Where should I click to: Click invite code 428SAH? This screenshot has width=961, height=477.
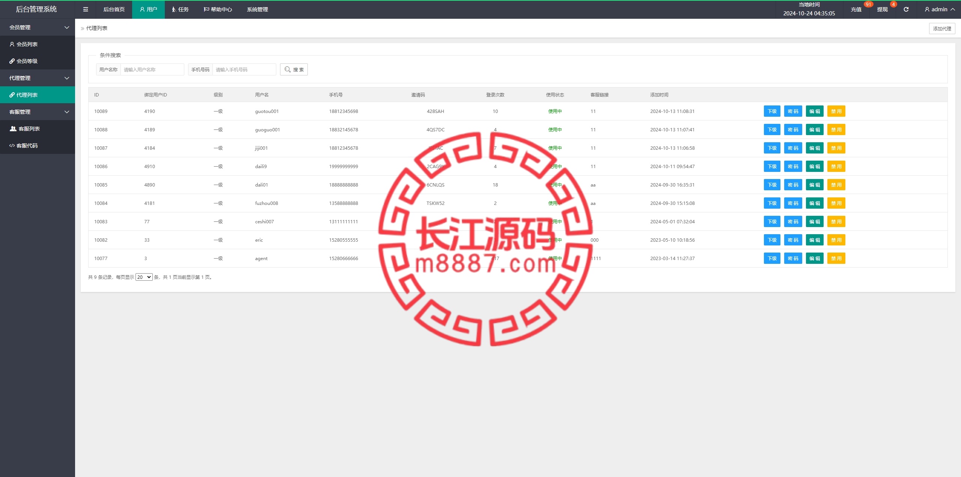435,111
